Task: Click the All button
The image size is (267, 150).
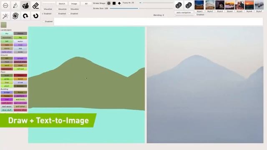Action: click(86, 4)
